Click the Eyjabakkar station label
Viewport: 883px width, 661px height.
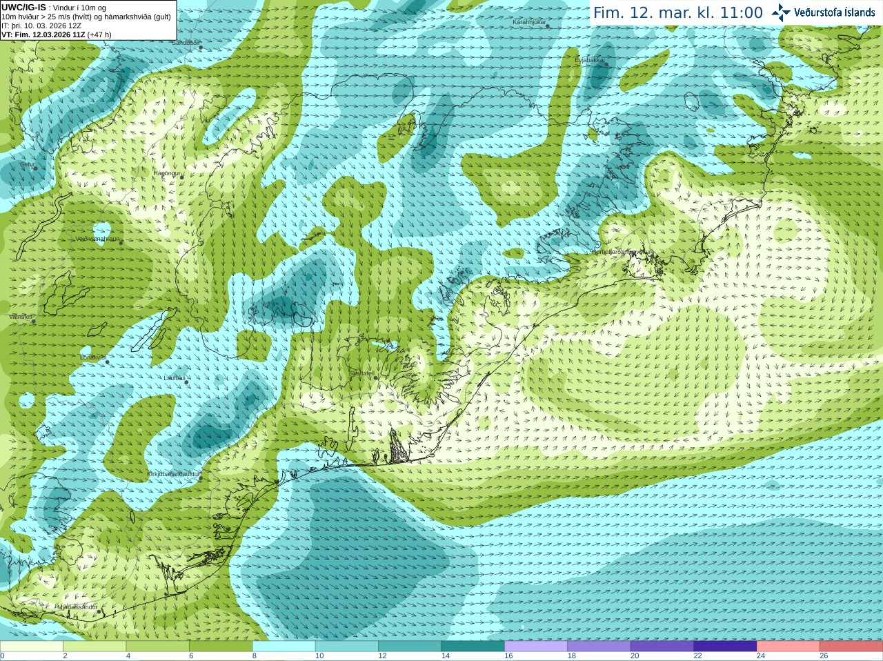590,60
